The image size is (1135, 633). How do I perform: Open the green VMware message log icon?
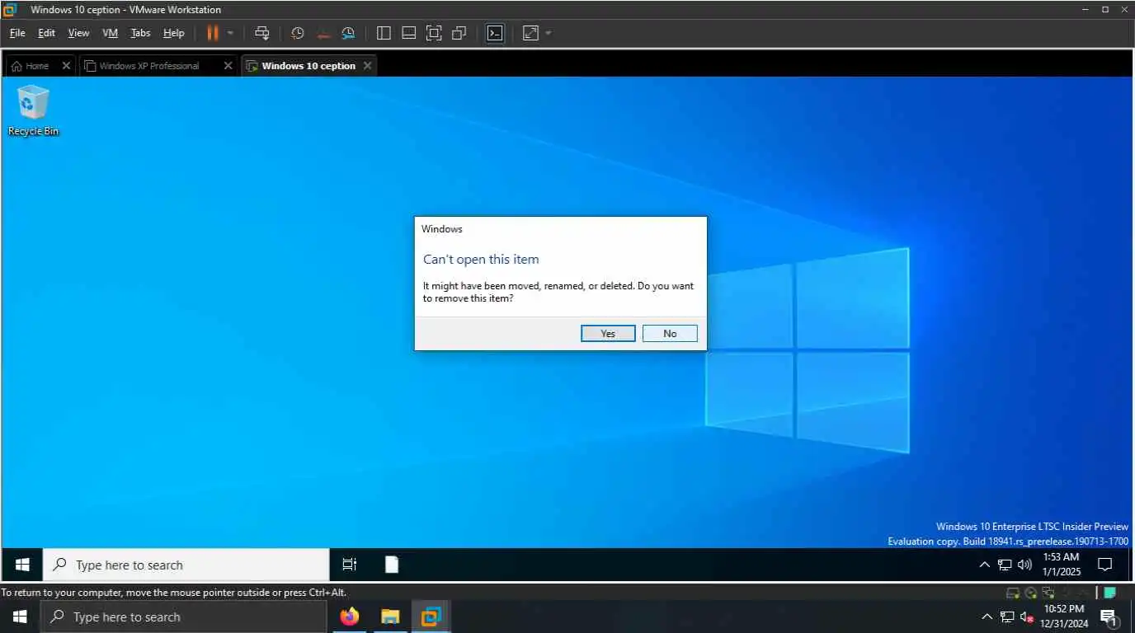click(x=1110, y=593)
